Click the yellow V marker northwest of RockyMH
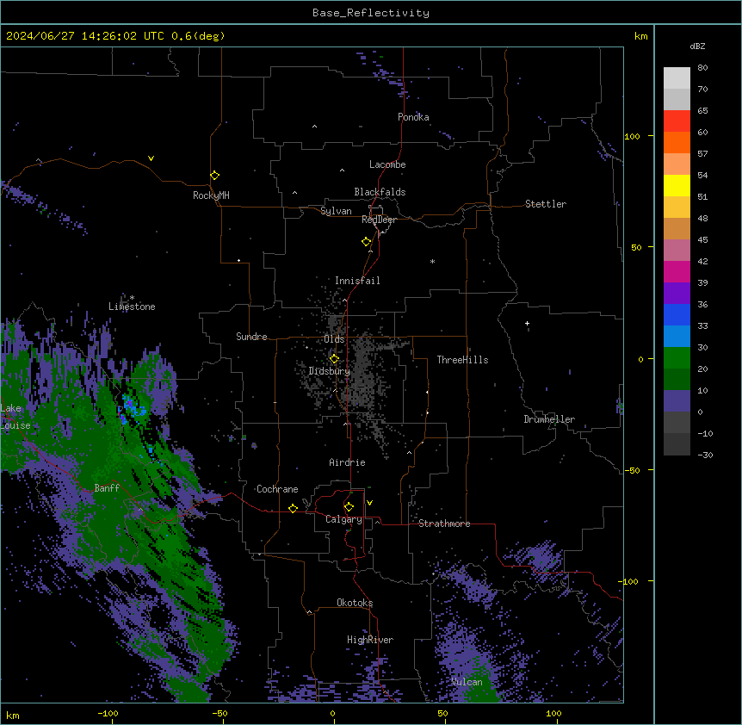742x725 pixels. pos(151,158)
